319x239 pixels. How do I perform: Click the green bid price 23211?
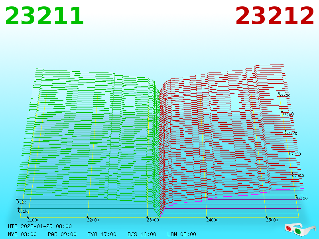[44, 16]
